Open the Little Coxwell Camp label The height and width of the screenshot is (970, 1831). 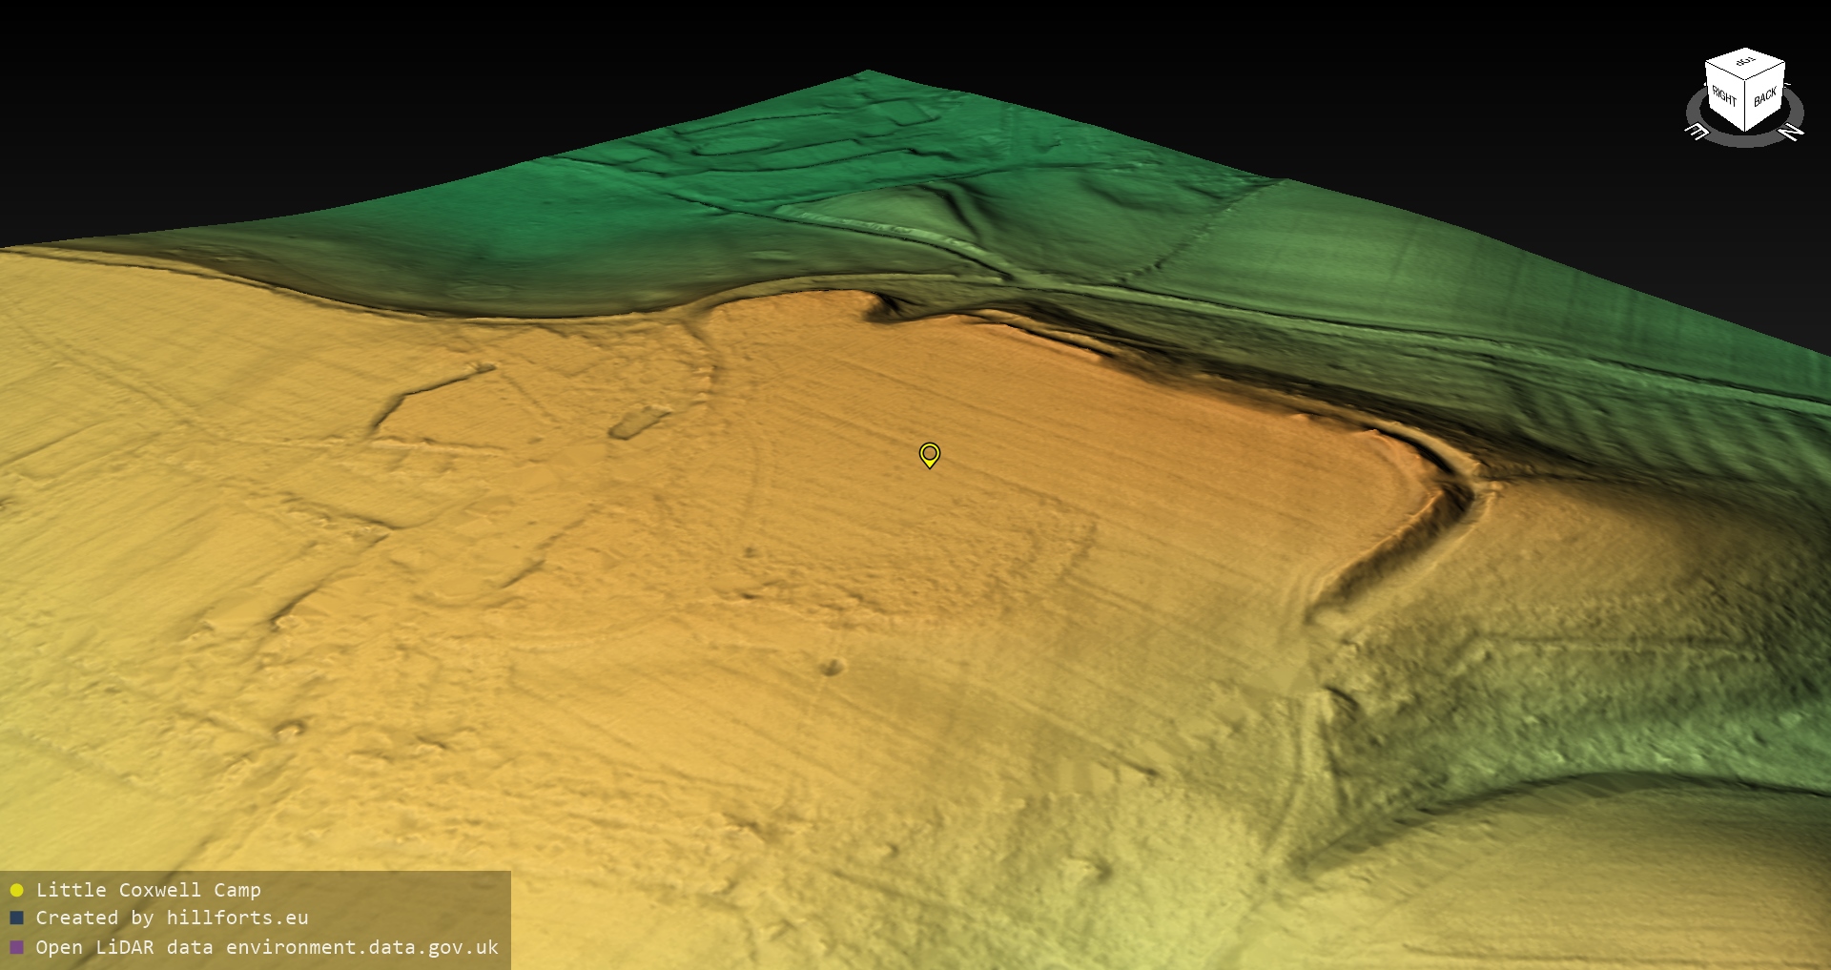[148, 890]
